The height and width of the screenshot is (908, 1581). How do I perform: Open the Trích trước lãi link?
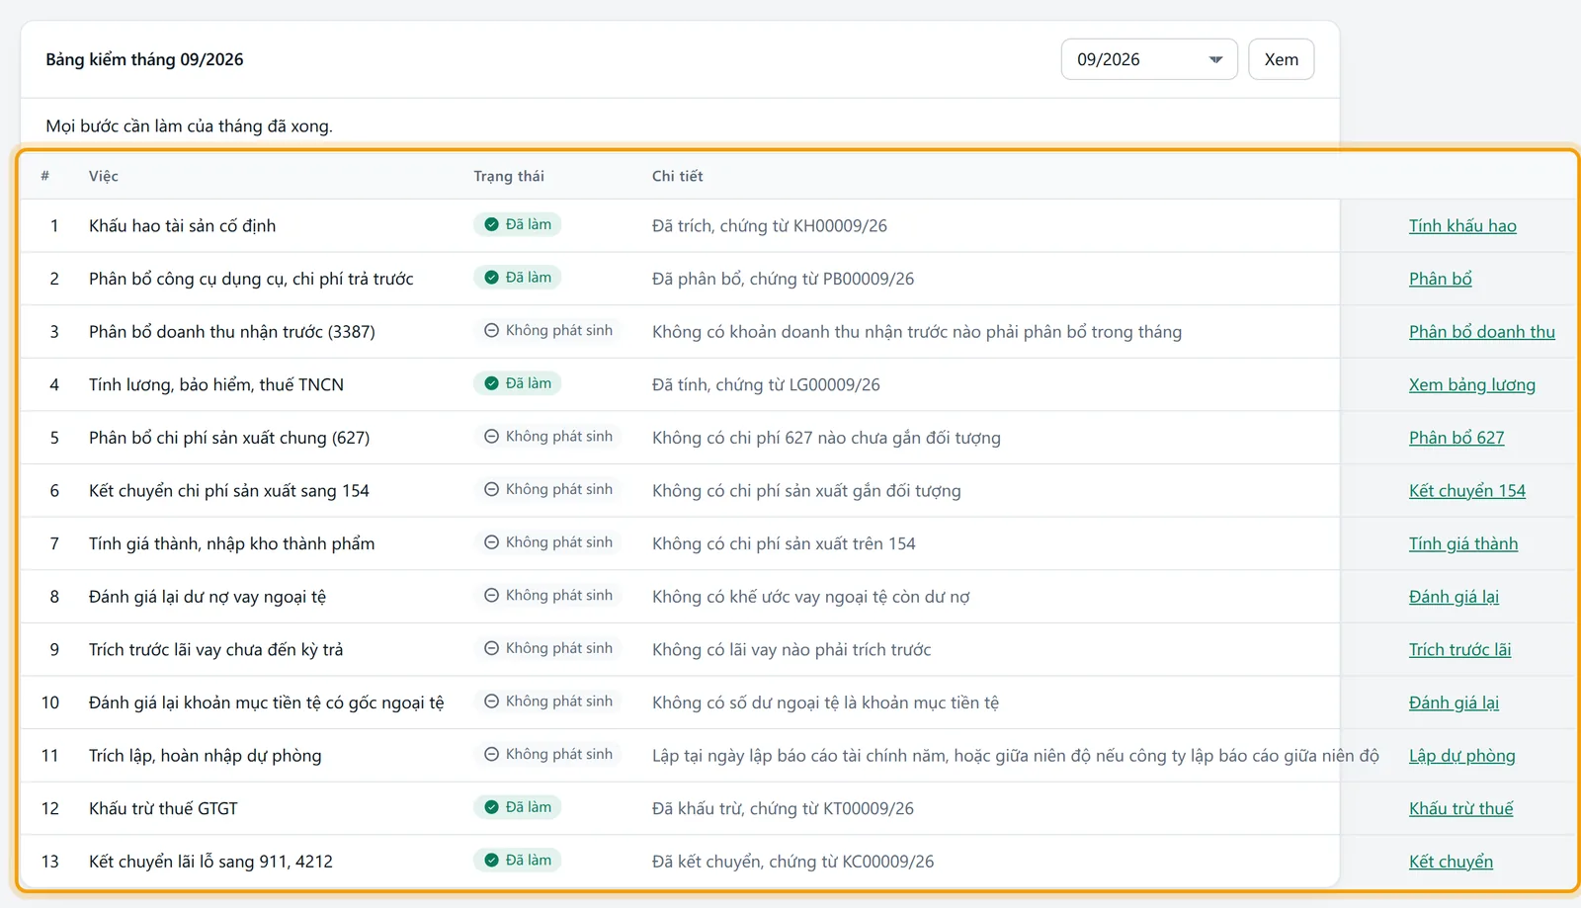tap(1459, 650)
